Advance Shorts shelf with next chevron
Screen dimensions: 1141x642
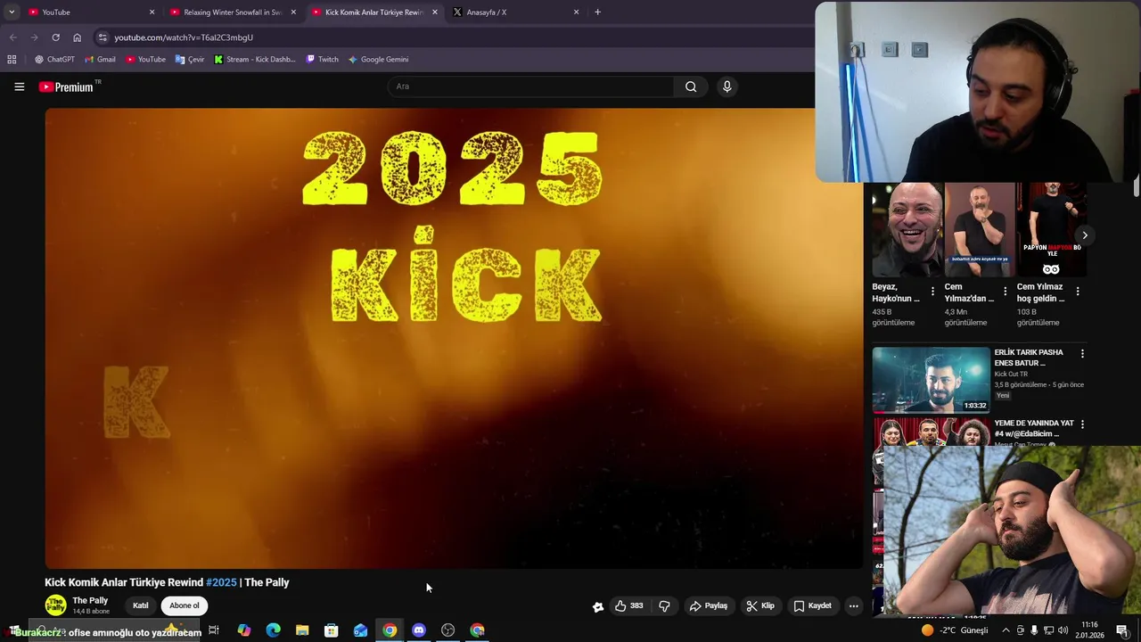pos(1084,235)
